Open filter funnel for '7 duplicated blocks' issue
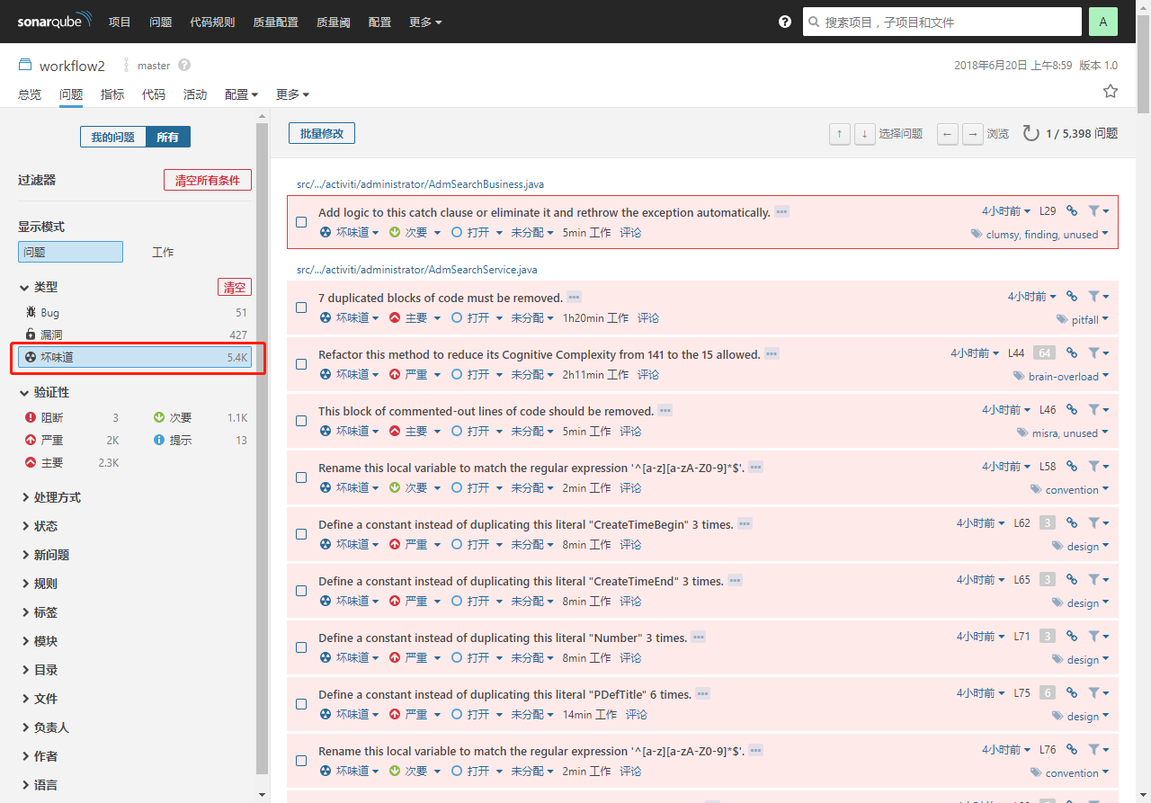The height and width of the screenshot is (803, 1151). [1098, 296]
